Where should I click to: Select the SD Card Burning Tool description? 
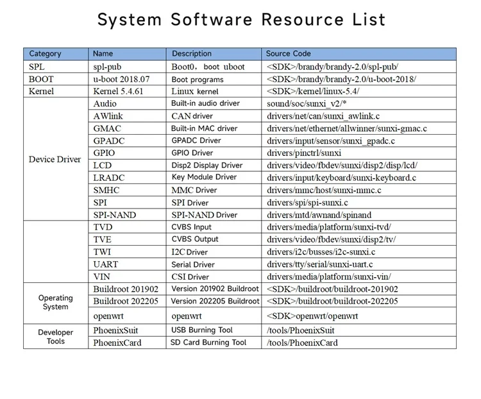tap(208, 343)
